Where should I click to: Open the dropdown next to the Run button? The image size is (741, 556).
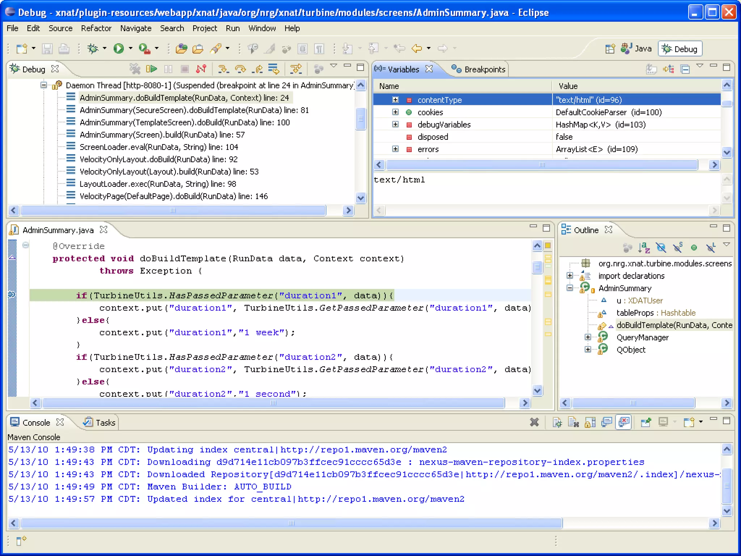[130, 48]
